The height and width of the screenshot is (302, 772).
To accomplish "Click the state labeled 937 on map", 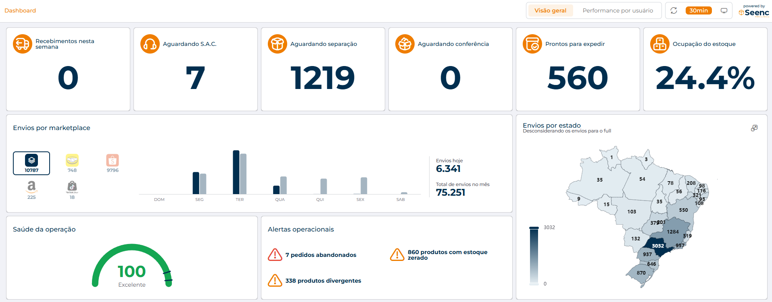I will click(647, 254).
